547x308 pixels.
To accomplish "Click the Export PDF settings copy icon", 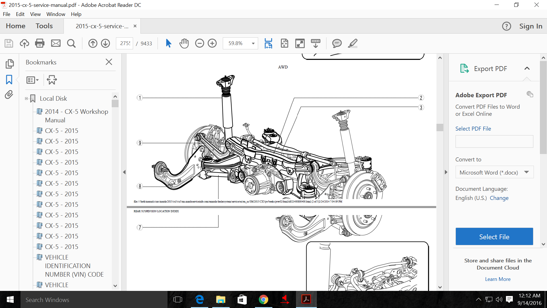I will pyautogui.click(x=530, y=94).
